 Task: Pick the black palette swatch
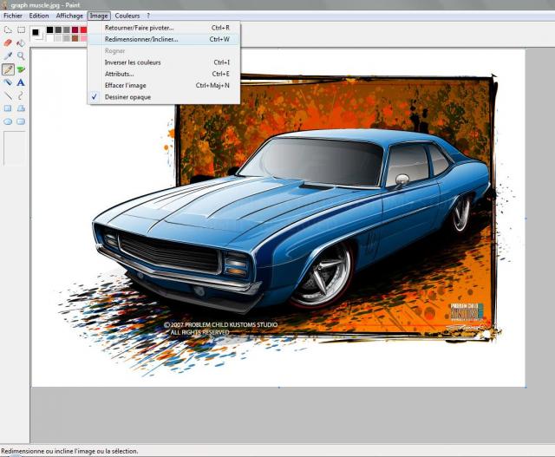click(x=50, y=29)
